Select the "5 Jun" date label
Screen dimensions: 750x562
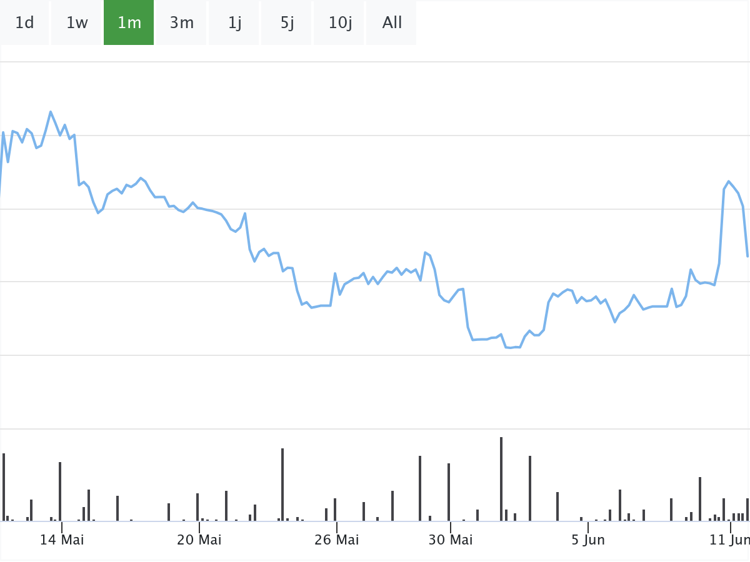(588, 540)
